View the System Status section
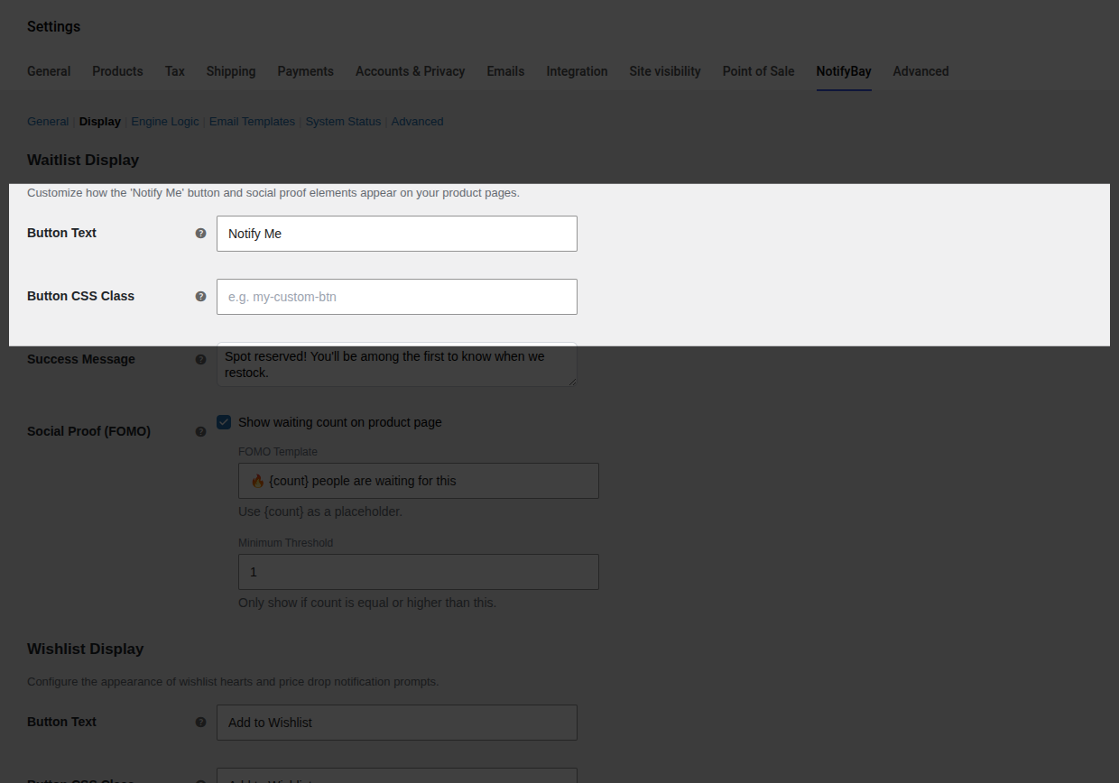The width and height of the screenshot is (1119, 783). 343,122
